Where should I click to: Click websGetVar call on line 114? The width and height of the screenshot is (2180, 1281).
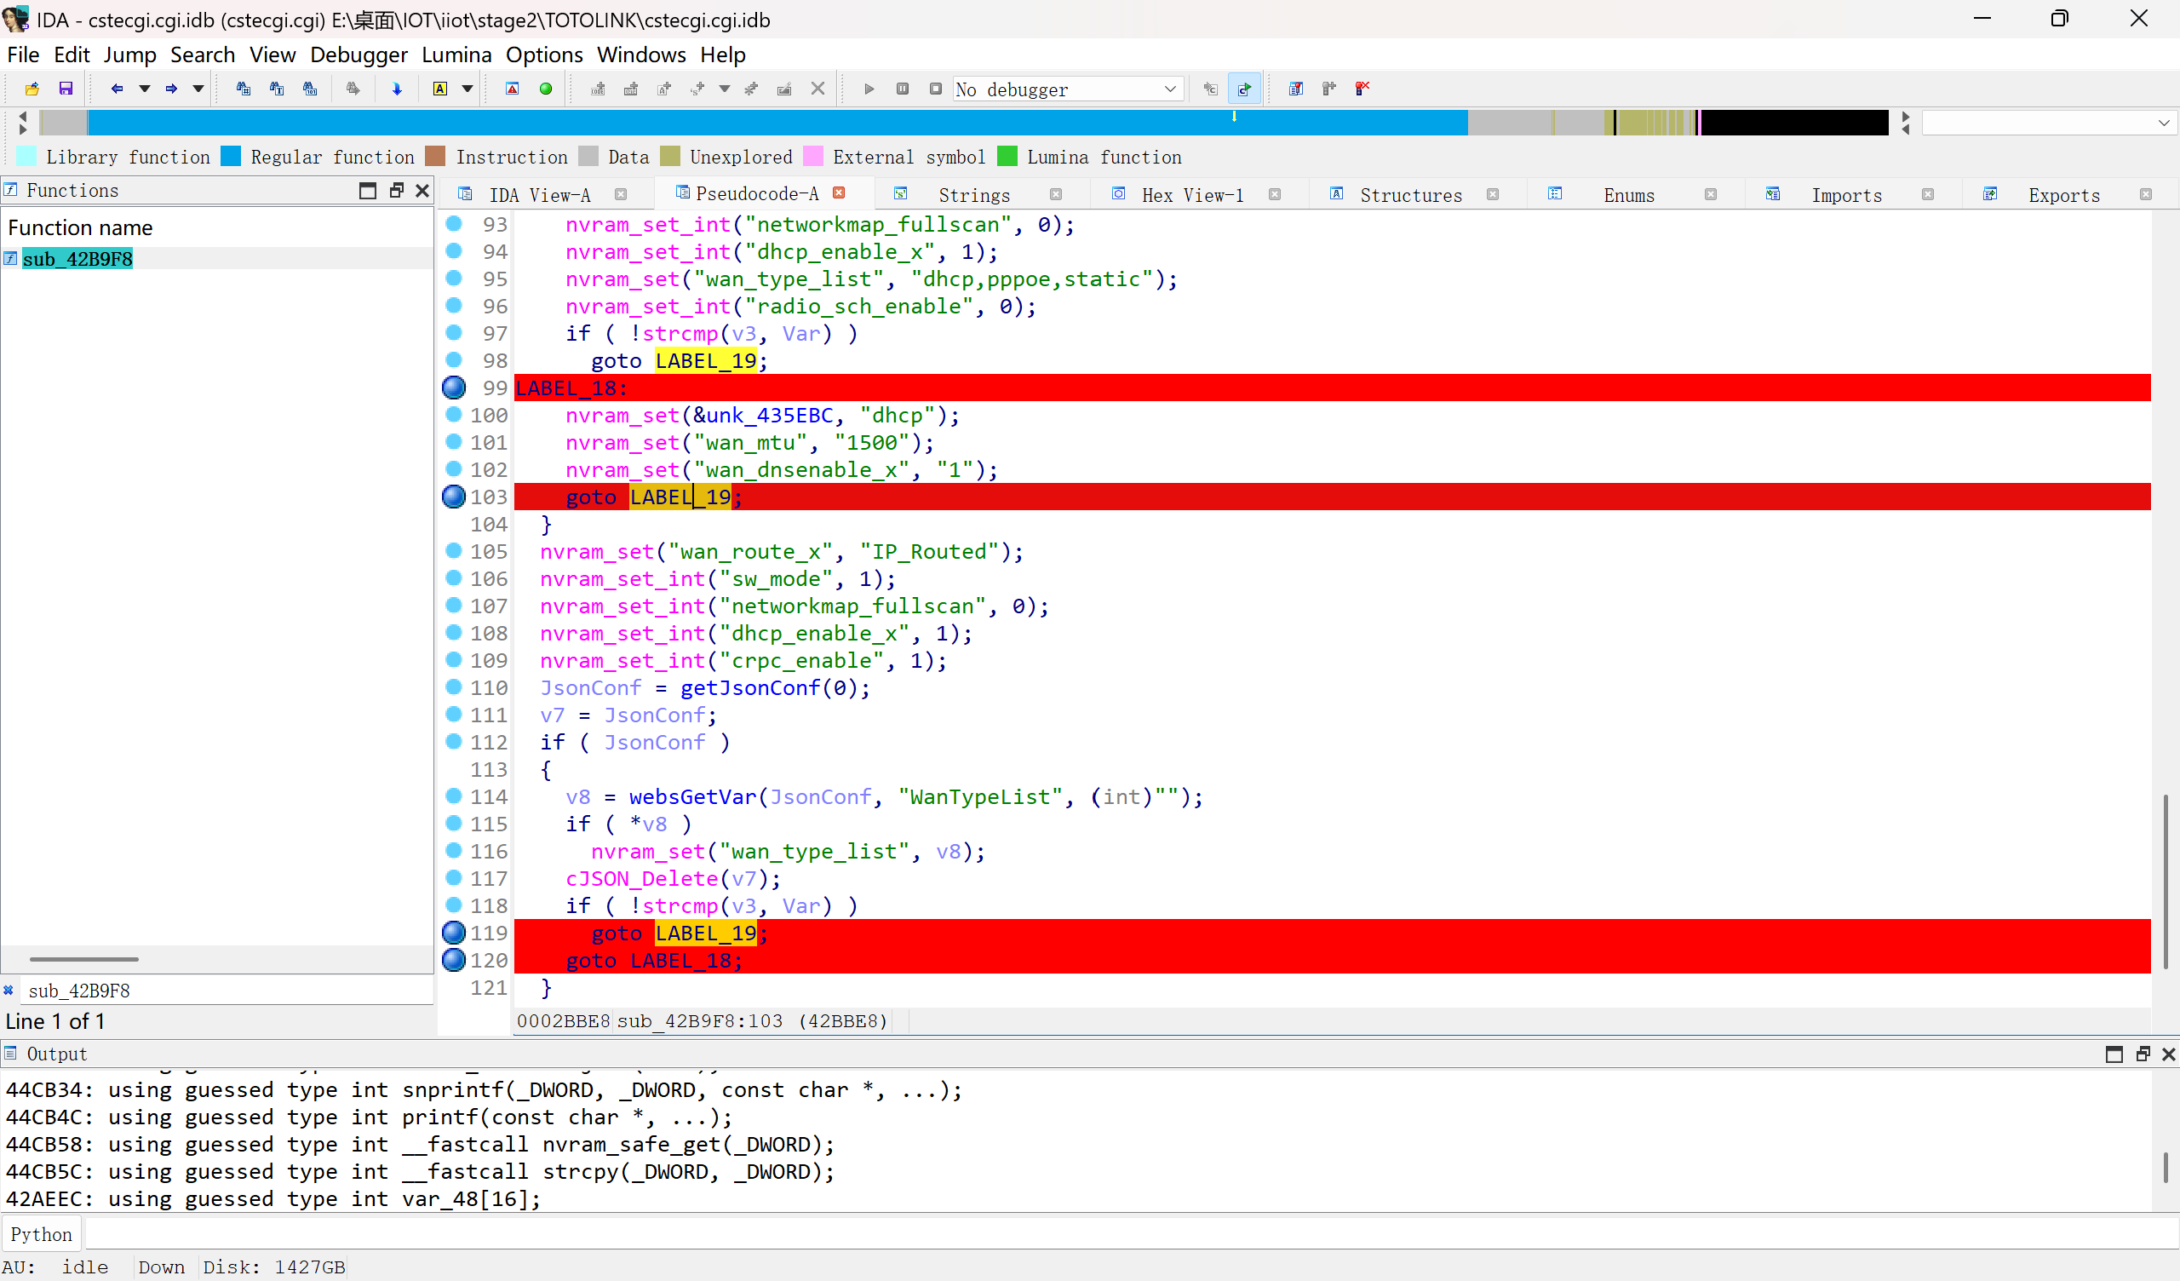coord(692,797)
